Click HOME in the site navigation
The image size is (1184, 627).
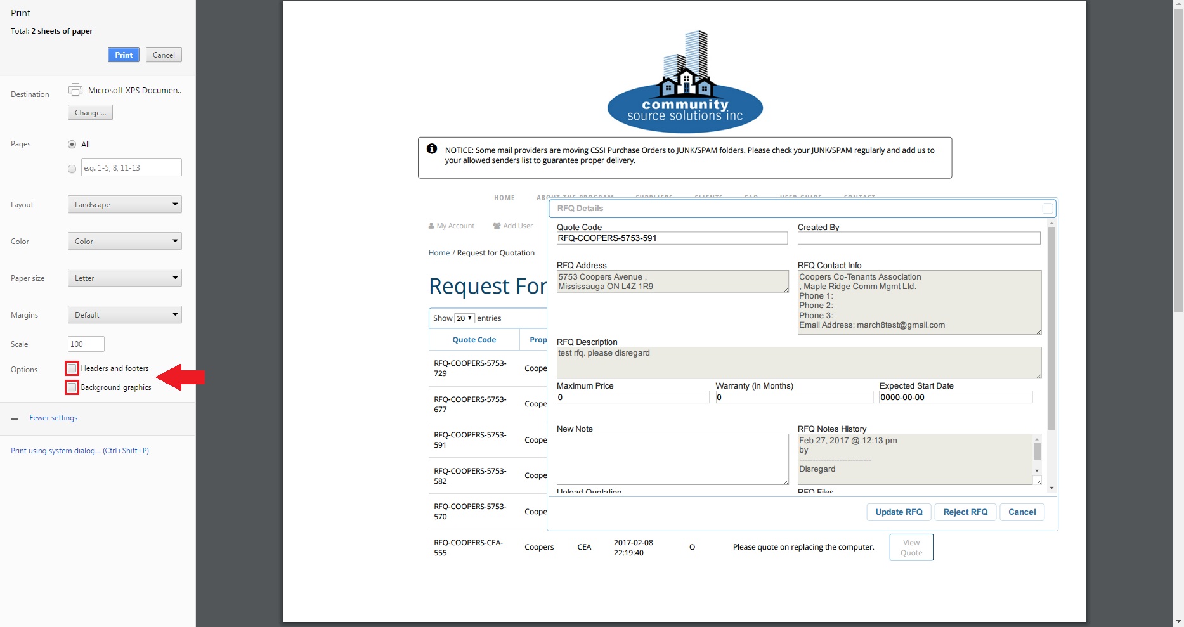coord(504,198)
